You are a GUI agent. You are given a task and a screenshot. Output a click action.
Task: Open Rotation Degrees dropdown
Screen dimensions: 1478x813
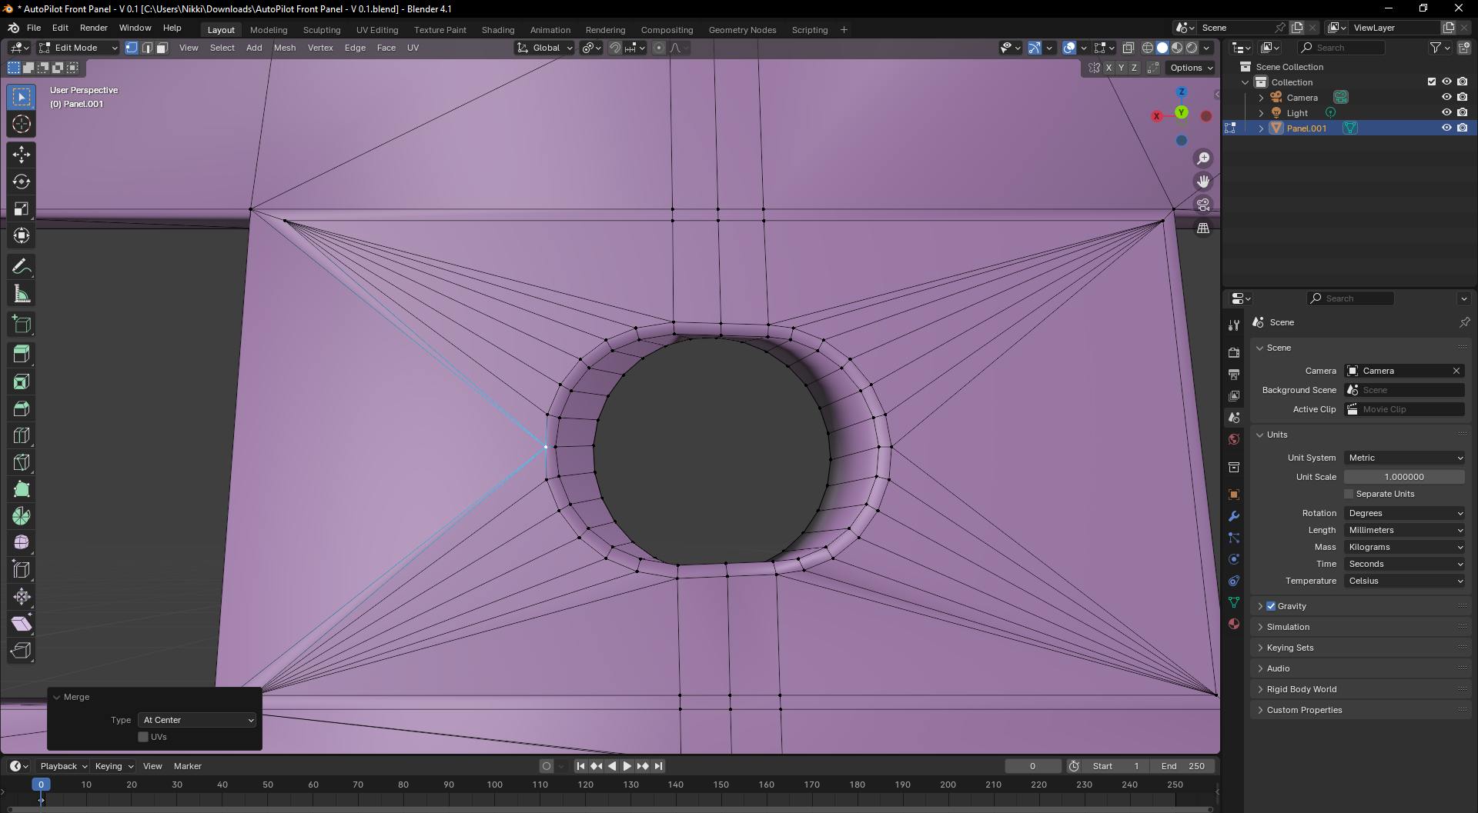tap(1405, 513)
